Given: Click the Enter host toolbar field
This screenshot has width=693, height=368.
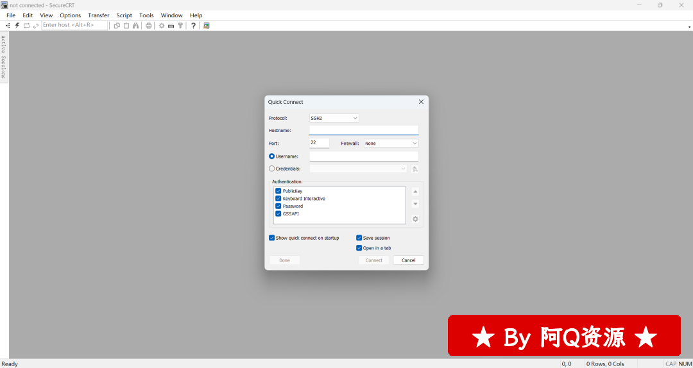Looking at the screenshot, I should click(x=74, y=25).
